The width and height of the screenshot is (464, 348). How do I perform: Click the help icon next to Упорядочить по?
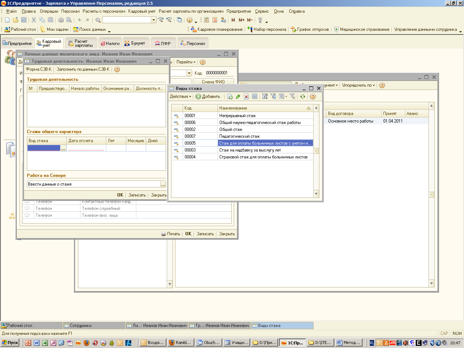coord(382,85)
